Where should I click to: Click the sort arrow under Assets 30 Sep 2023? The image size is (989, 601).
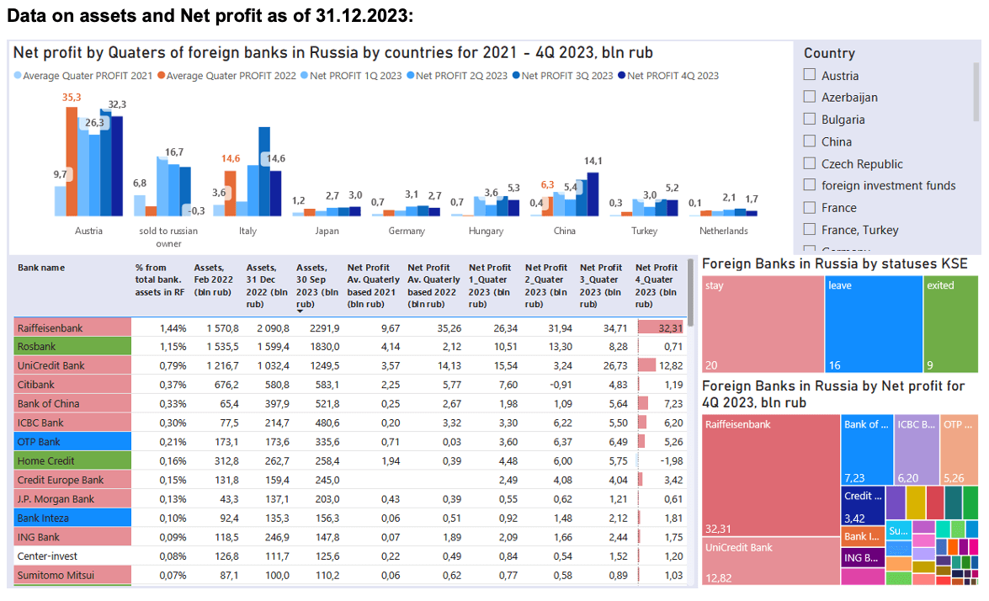pos(300,311)
